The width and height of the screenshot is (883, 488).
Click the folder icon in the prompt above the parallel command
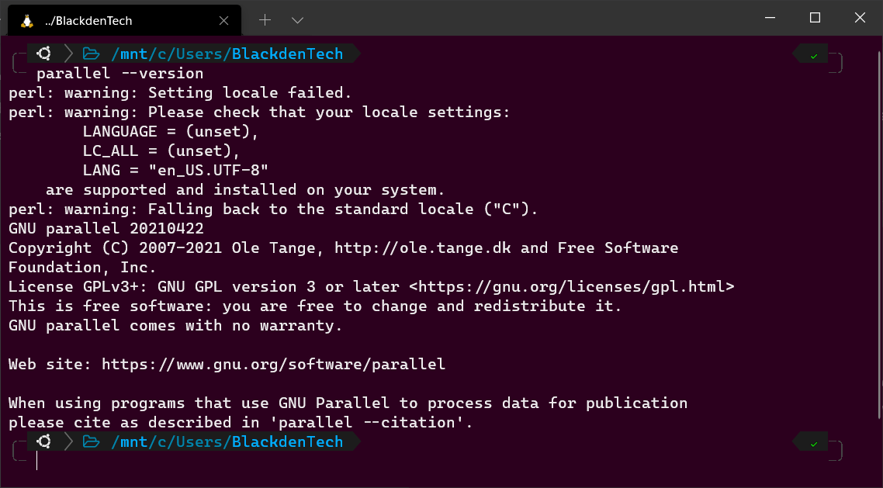pos(91,54)
